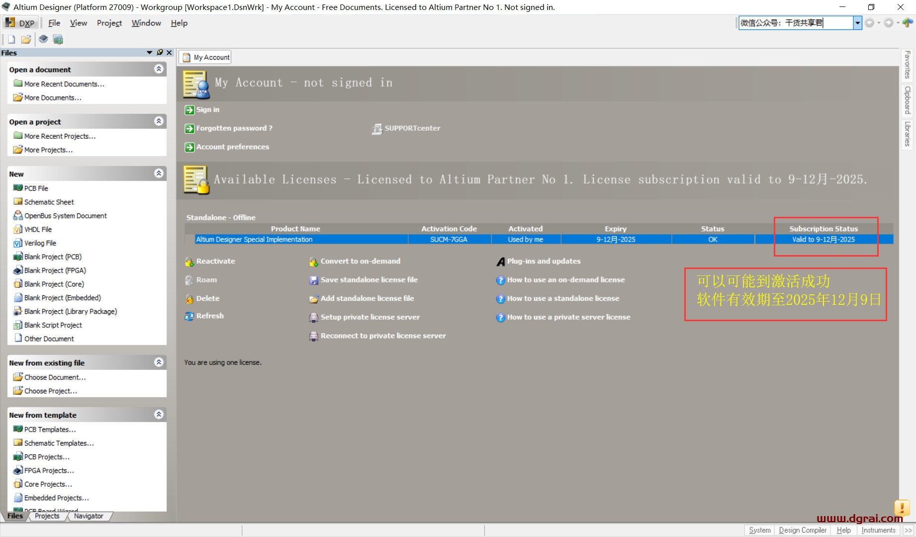Switch to the Navigator panel tab
Screen dimensions: 916x537
89,516
